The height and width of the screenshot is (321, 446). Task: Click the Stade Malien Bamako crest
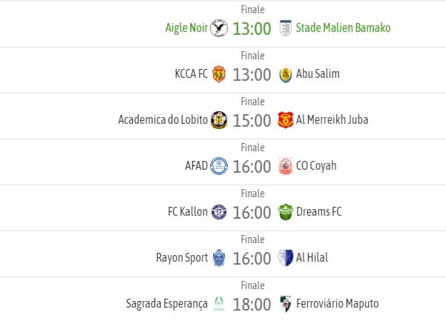(x=285, y=28)
